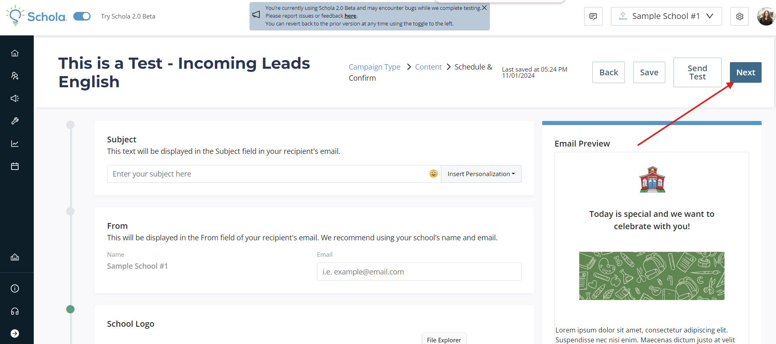The width and height of the screenshot is (776, 344).
Task: Open the settings gear icon
Action: tap(739, 16)
